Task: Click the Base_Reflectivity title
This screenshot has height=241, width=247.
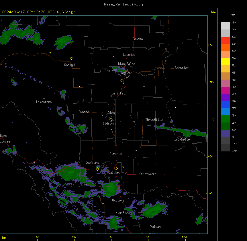Action: point(123,4)
